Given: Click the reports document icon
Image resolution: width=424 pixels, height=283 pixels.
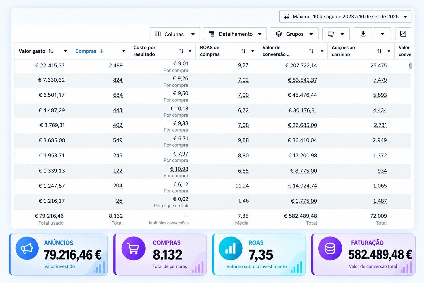Looking at the screenshot, I should 330,34.
